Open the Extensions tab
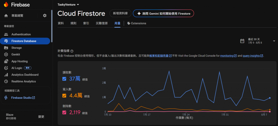 [x=137, y=23]
